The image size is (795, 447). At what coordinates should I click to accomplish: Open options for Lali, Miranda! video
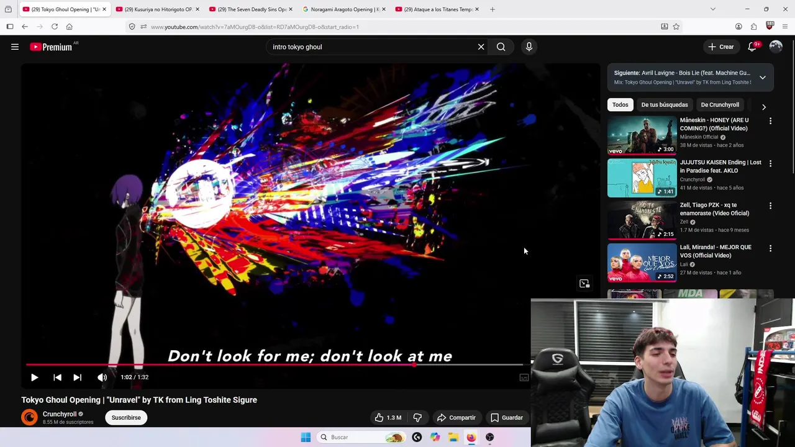pos(770,248)
